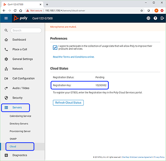Open a new browser tab
Image resolution: width=166 pixels, height=161 pixels.
click(47, 4)
